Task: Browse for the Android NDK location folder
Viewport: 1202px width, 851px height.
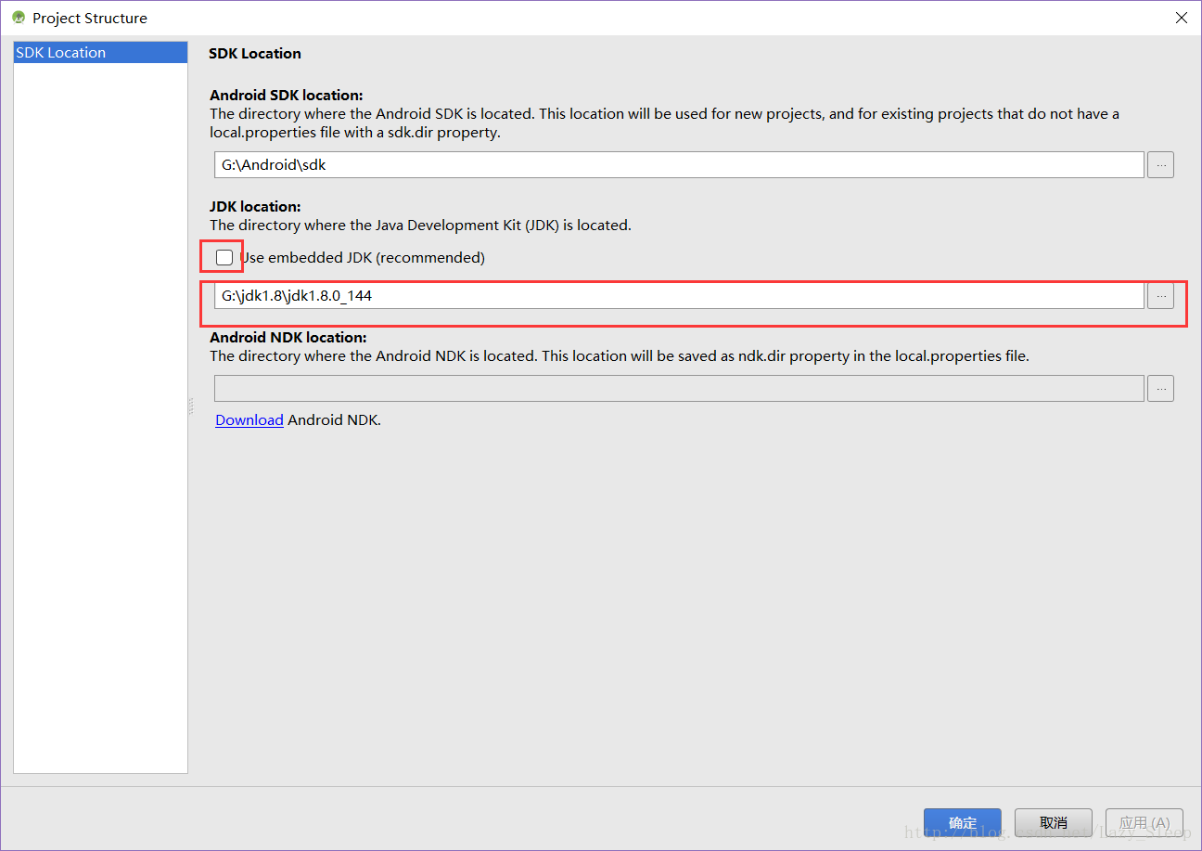Action: point(1160,388)
